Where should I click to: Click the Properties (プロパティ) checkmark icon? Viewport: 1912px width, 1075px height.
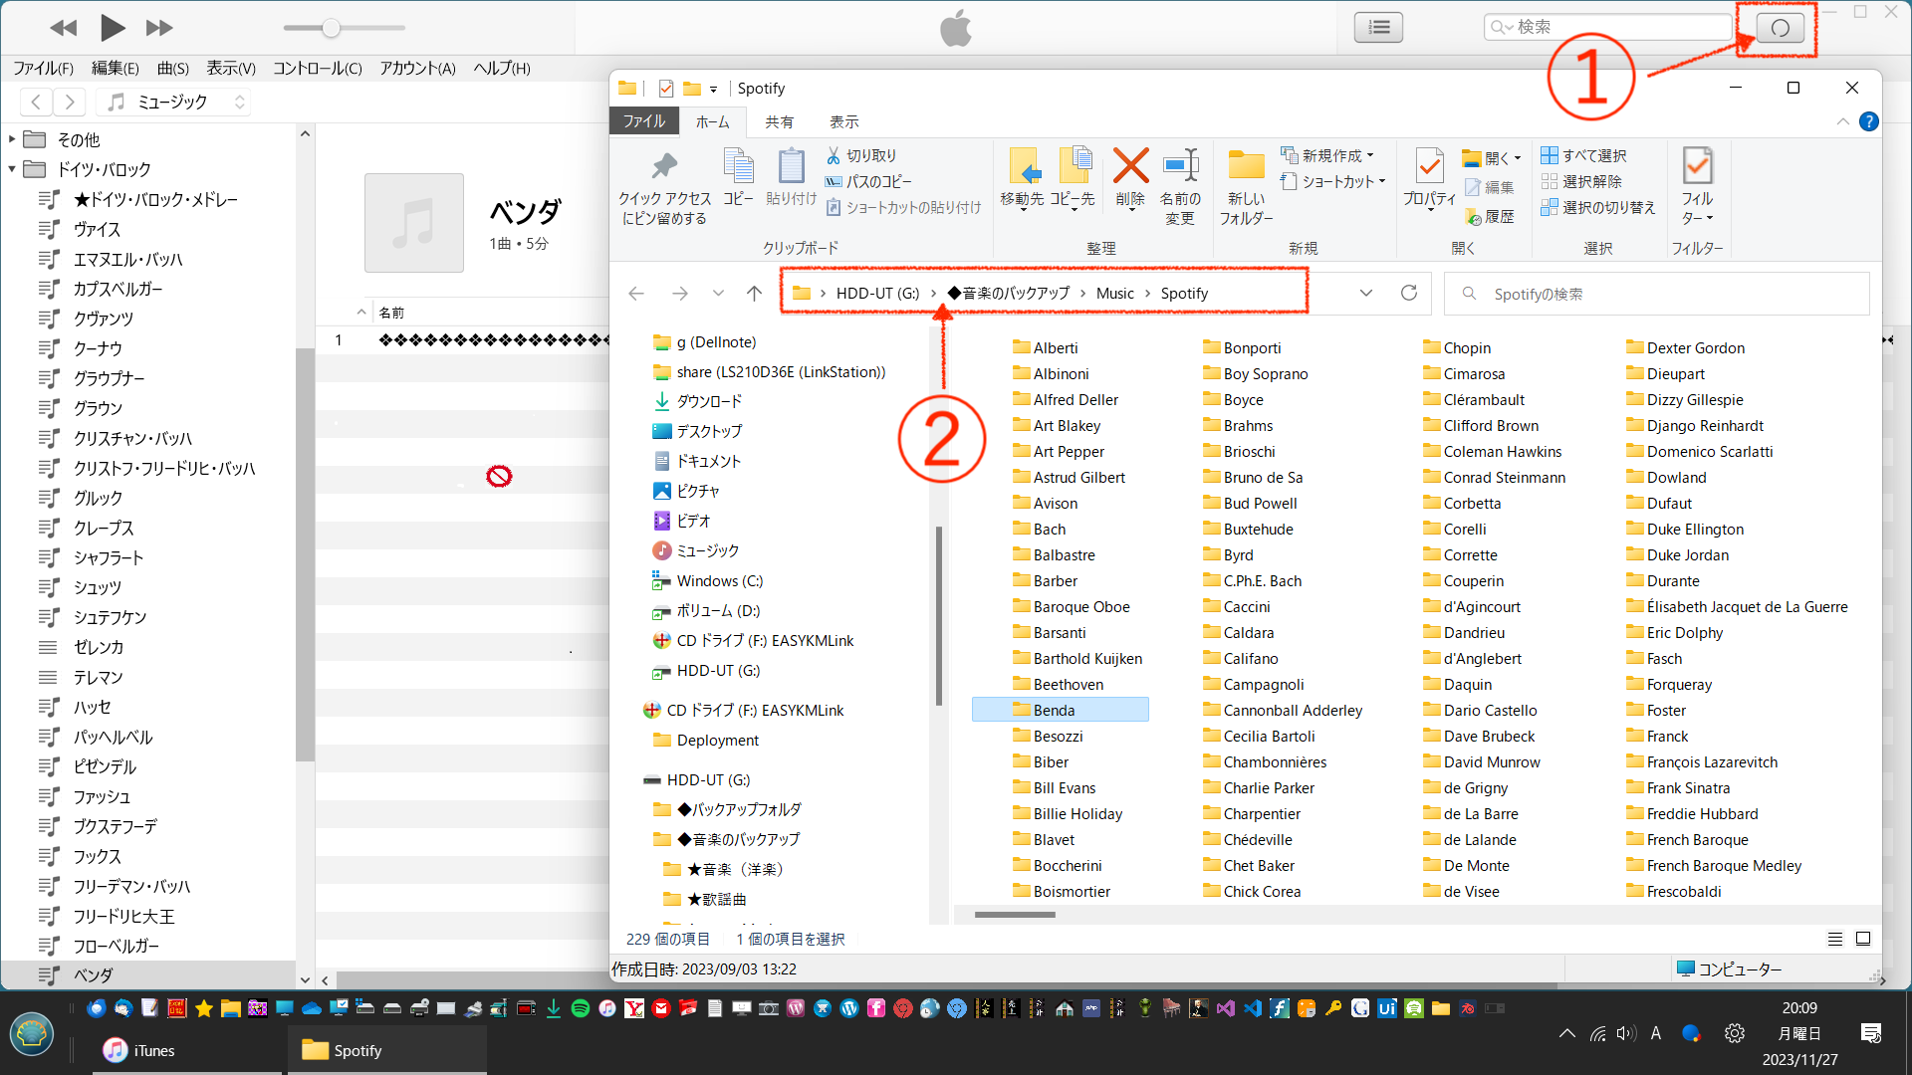[1429, 166]
